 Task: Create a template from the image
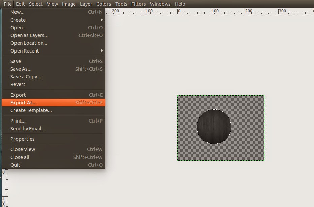30,110
